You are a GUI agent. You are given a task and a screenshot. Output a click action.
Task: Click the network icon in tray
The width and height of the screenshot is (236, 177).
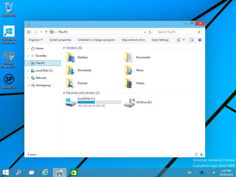click(x=208, y=172)
